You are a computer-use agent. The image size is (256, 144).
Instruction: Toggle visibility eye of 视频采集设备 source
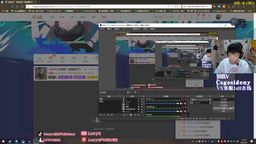click(139, 109)
